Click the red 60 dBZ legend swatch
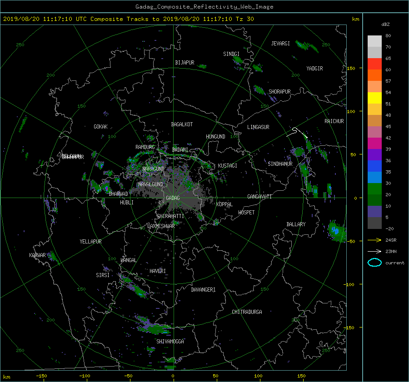The width and height of the screenshot is (409, 382). pos(374,64)
